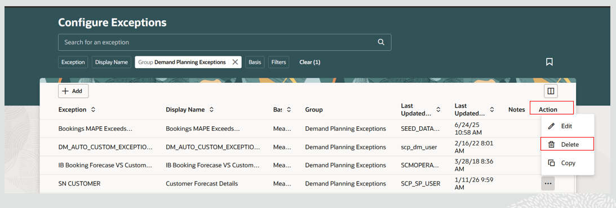Select Edit from the action menu
Image resolution: width=616 pixels, height=208 pixels.
[x=568, y=126]
